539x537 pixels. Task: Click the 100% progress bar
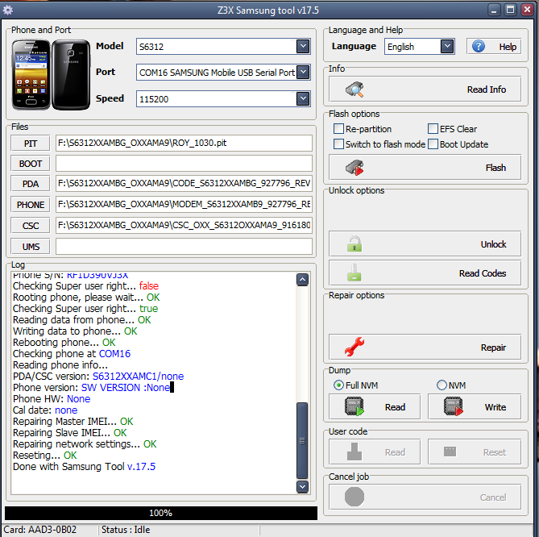tap(161, 513)
